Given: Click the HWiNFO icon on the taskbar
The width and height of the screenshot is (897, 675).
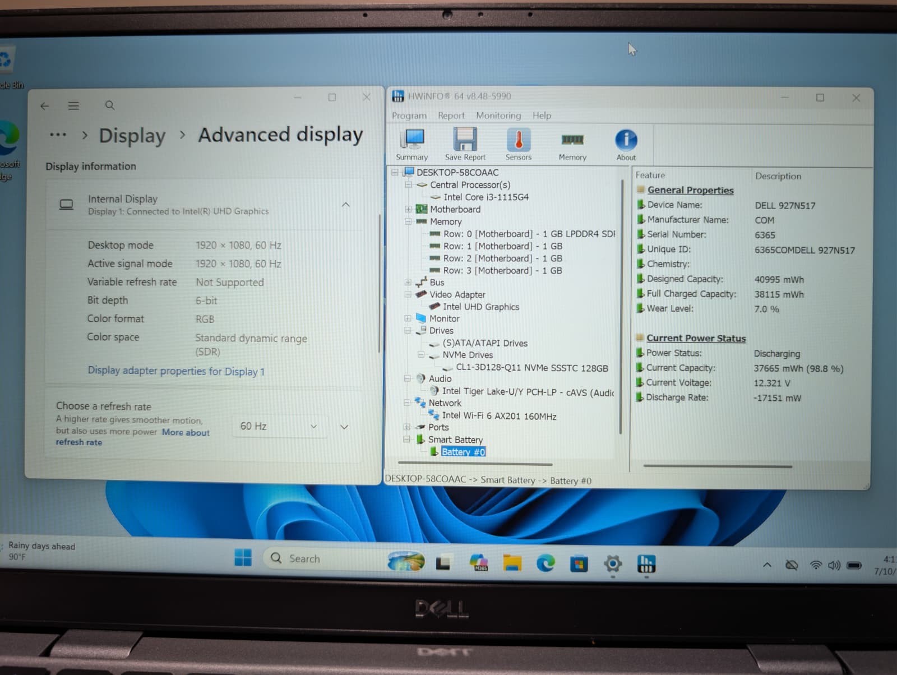Looking at the screenshot, I should tap(646, 564).
